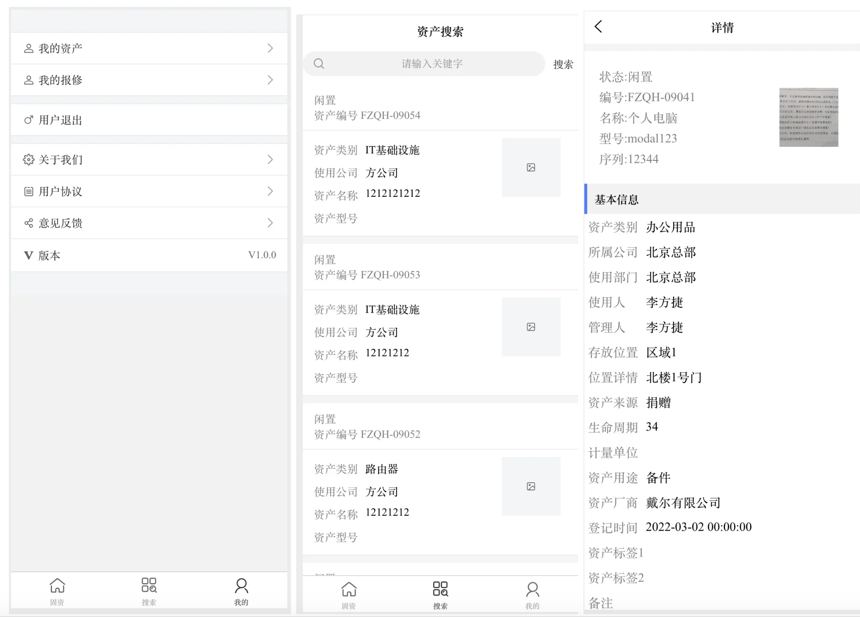Select 我的 tab in left screen
860x617 pixels.
241,591
